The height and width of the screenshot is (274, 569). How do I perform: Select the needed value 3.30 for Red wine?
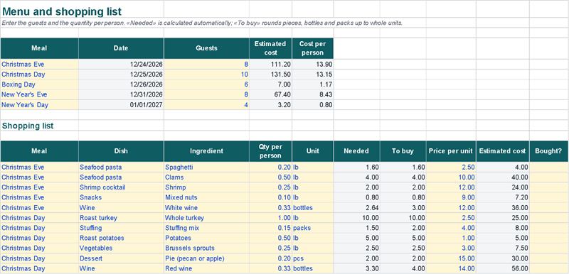pos(356,268)
